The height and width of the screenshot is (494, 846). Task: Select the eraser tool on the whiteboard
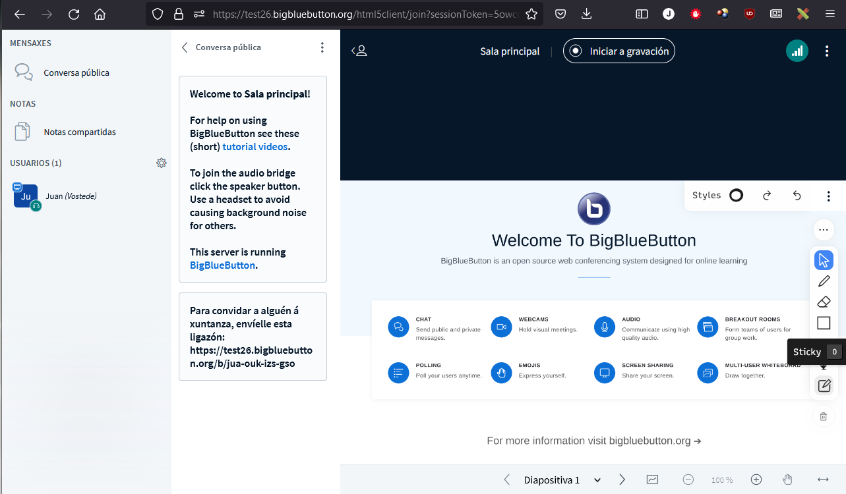point(824,302)
